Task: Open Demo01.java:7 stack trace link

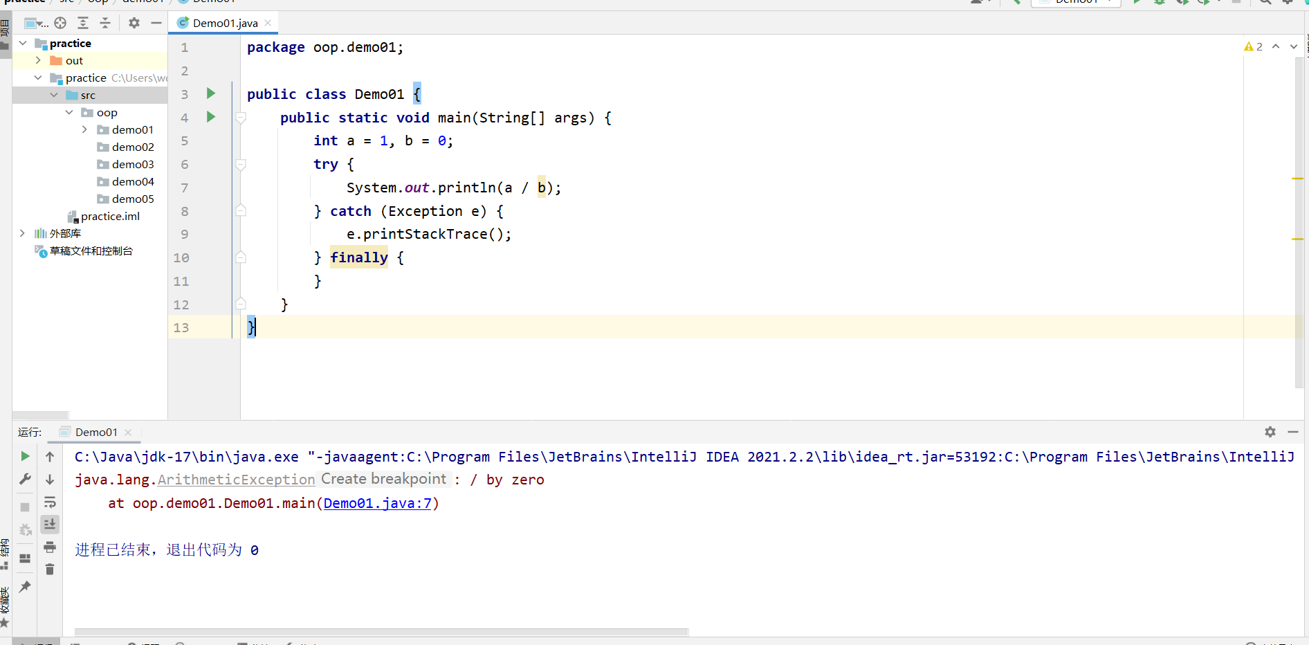Action: (x=378, y=503)
